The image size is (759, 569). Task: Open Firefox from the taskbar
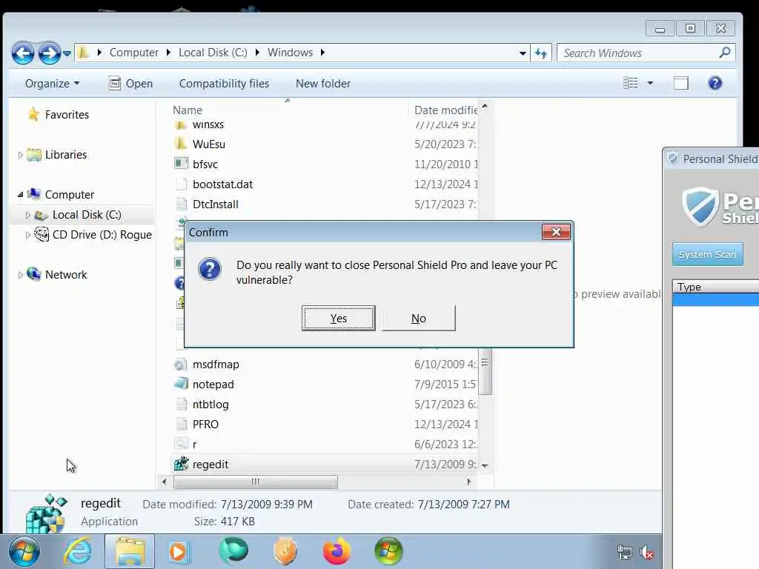(x=337, y=551)
